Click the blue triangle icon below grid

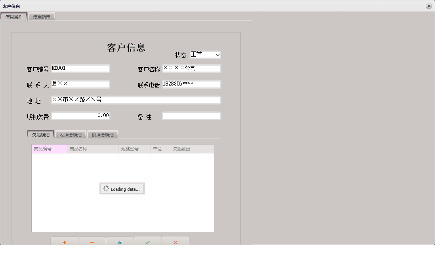[x=120, y=242]
